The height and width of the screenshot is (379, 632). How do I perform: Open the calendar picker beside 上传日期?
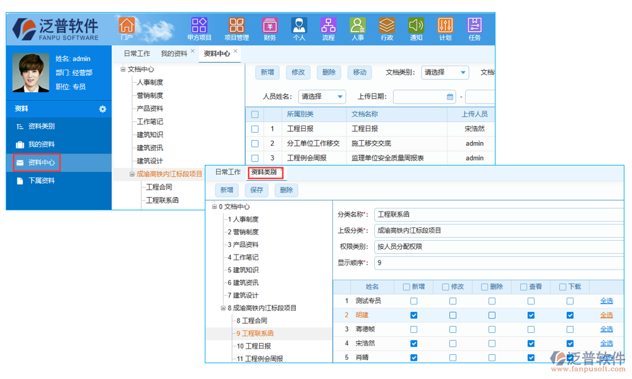[x=449, y=95]
